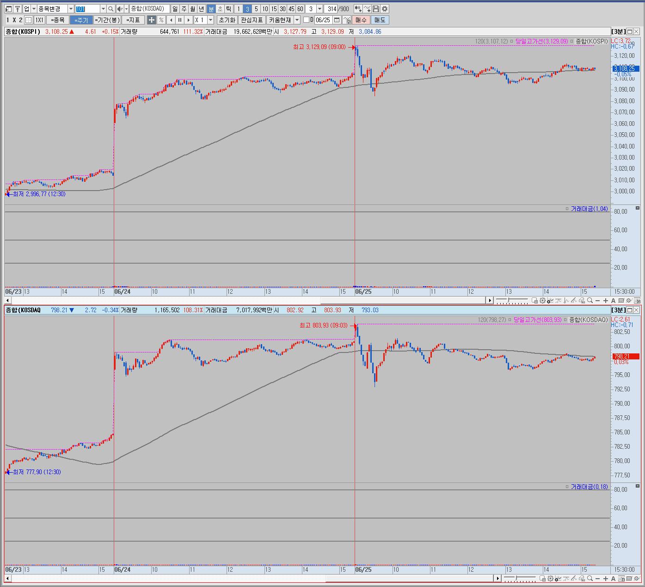Zoom in upper chart with plus icon
Image resolution: width=645 pixels, height=587 pixels.
coord(606,301)
